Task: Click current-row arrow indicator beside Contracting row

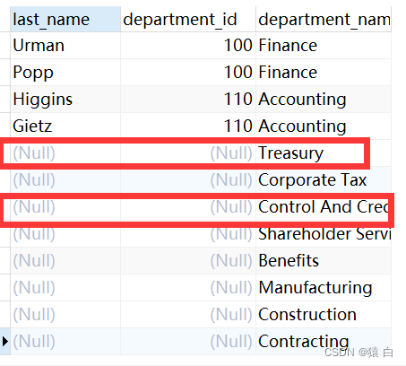Action: pos(4,342)
